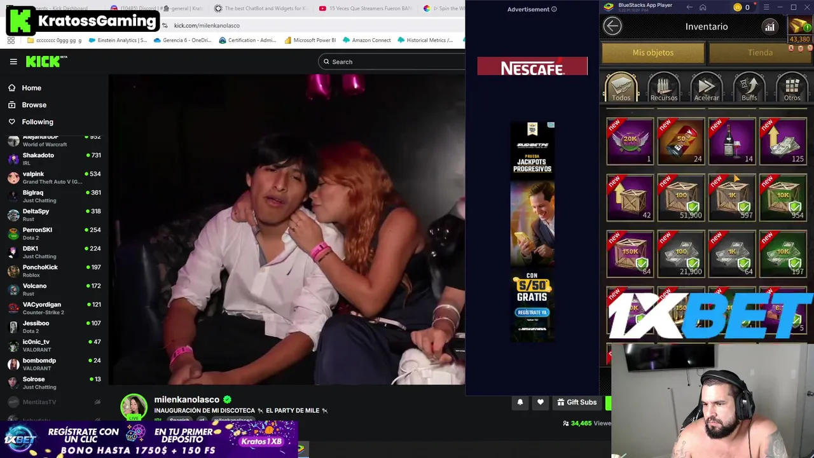Select the Buffs category
The height and width of the screenshot is (458, 814).
[749, 88]
